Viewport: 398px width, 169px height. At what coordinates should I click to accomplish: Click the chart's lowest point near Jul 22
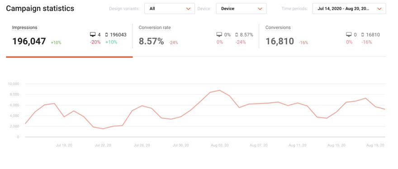pyautogui.click(x=103, y=129)
